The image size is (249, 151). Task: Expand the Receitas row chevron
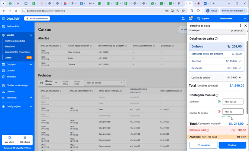tap(240, 61)
